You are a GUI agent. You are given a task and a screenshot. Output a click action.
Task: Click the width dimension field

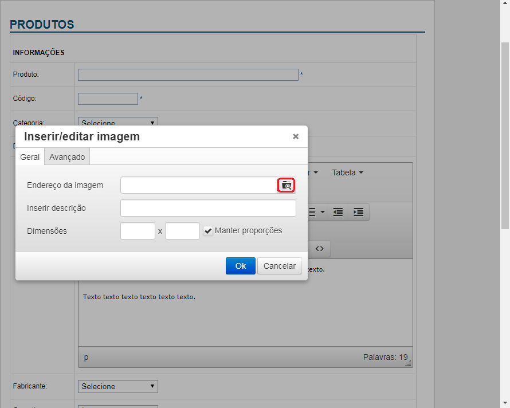pos(138,231)
